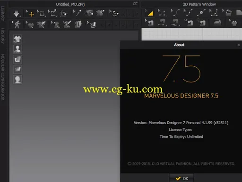The width and height of the screenshot is (242, 182).
Task: Start Simulate with the down-arrow icon
Action: 17,14
